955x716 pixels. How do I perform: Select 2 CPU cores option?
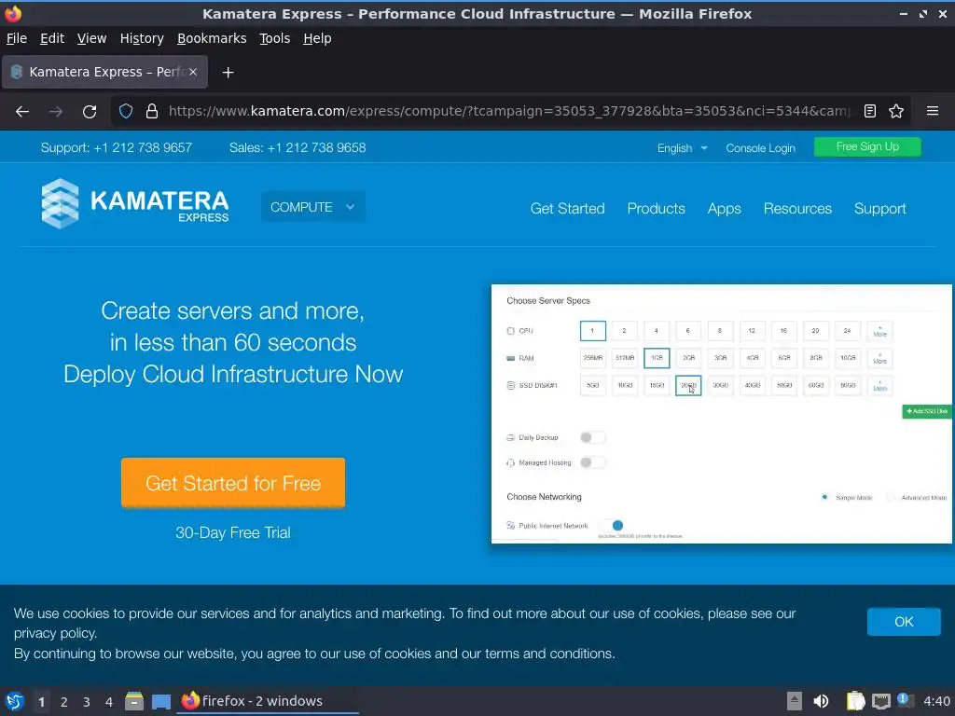tap(624, 331)
